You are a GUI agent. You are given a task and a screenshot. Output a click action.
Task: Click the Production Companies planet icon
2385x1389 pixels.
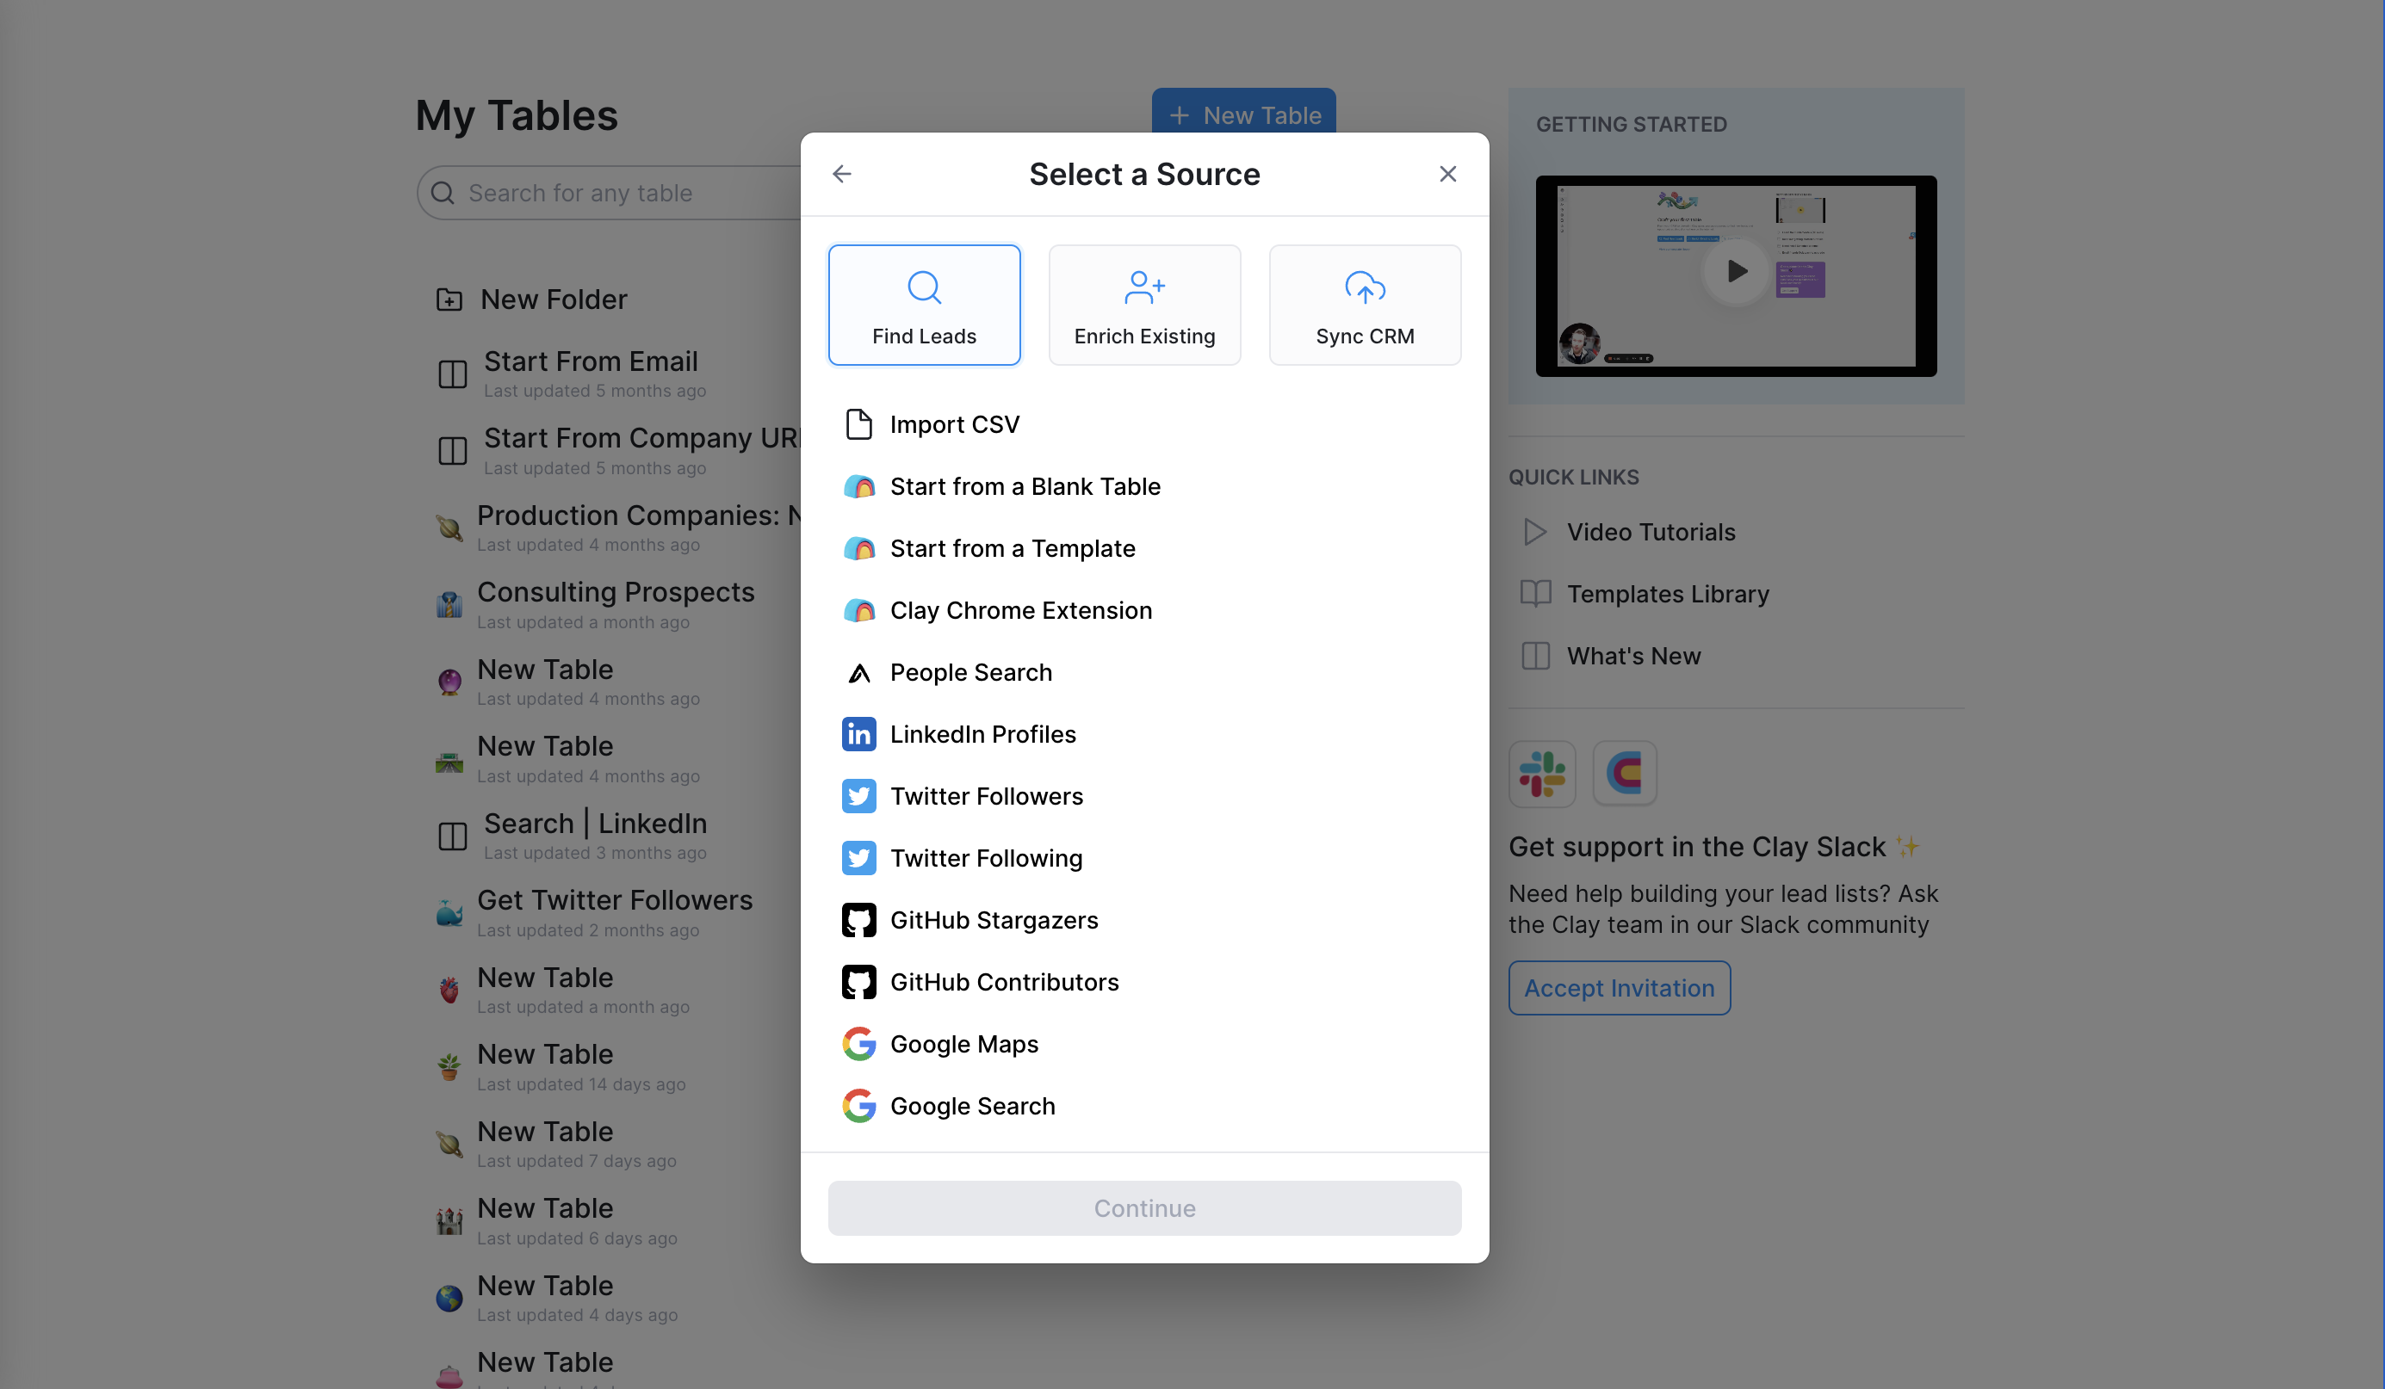click(x=449, y=528)
